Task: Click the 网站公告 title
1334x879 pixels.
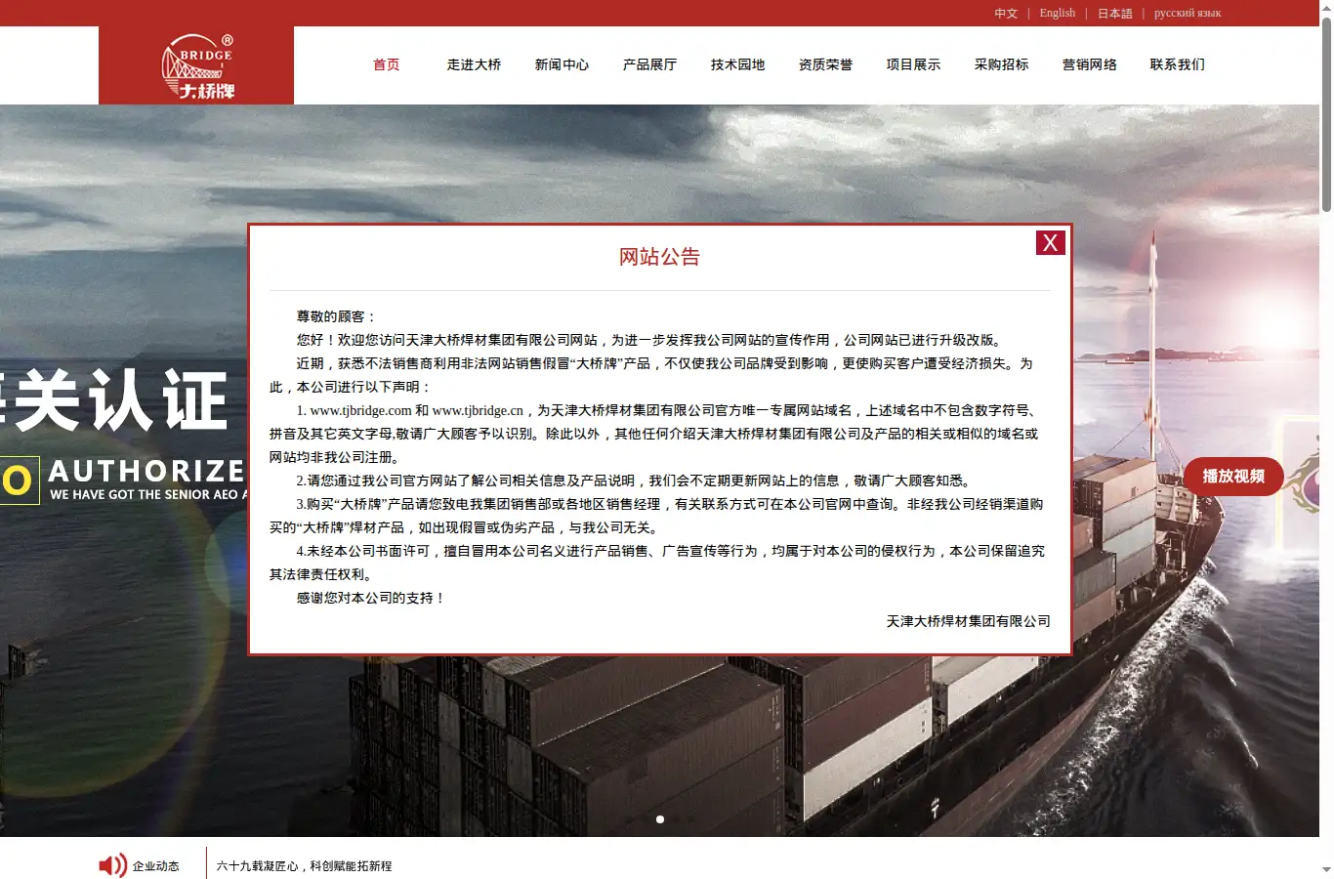Action: click(x=659, y=257)
